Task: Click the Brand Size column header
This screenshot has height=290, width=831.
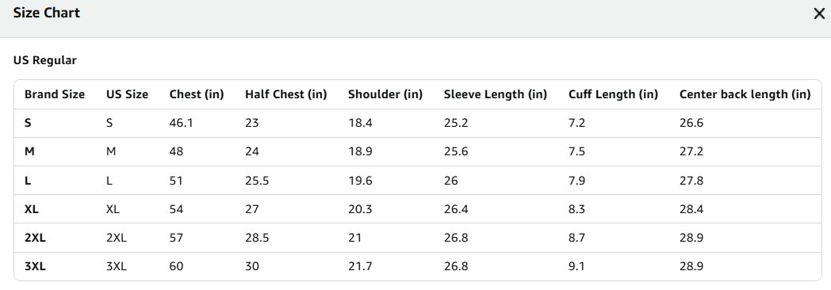Action: click(55, 94)
